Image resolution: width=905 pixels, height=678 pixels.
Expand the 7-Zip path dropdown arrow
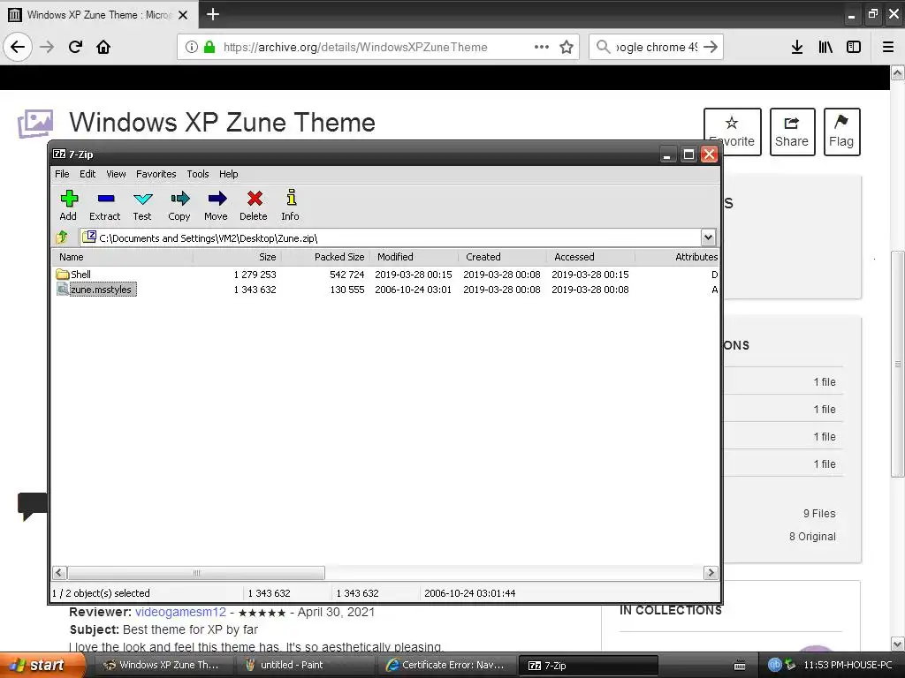click(708, 237)
